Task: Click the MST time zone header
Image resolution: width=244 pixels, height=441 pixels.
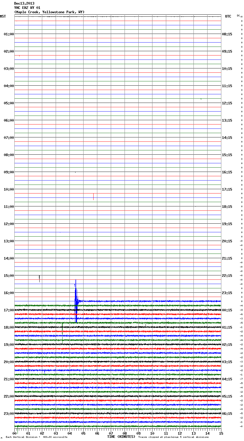Action: click(x=3, y=16)
